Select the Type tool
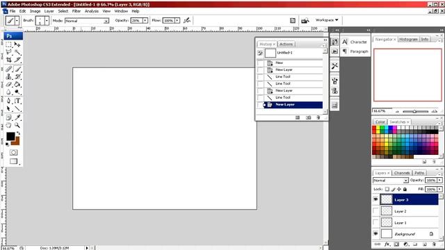This screenshot has width=445, height=250. pyautogui.click(x=17, y=101)
